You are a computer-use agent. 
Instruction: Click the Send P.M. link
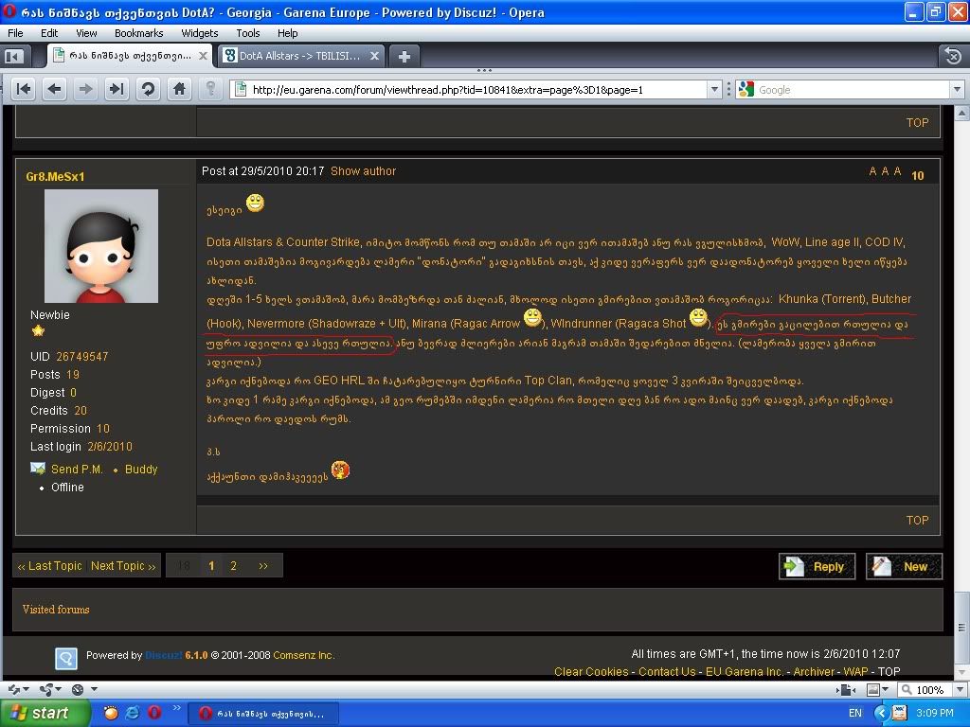tap(77, 469)
